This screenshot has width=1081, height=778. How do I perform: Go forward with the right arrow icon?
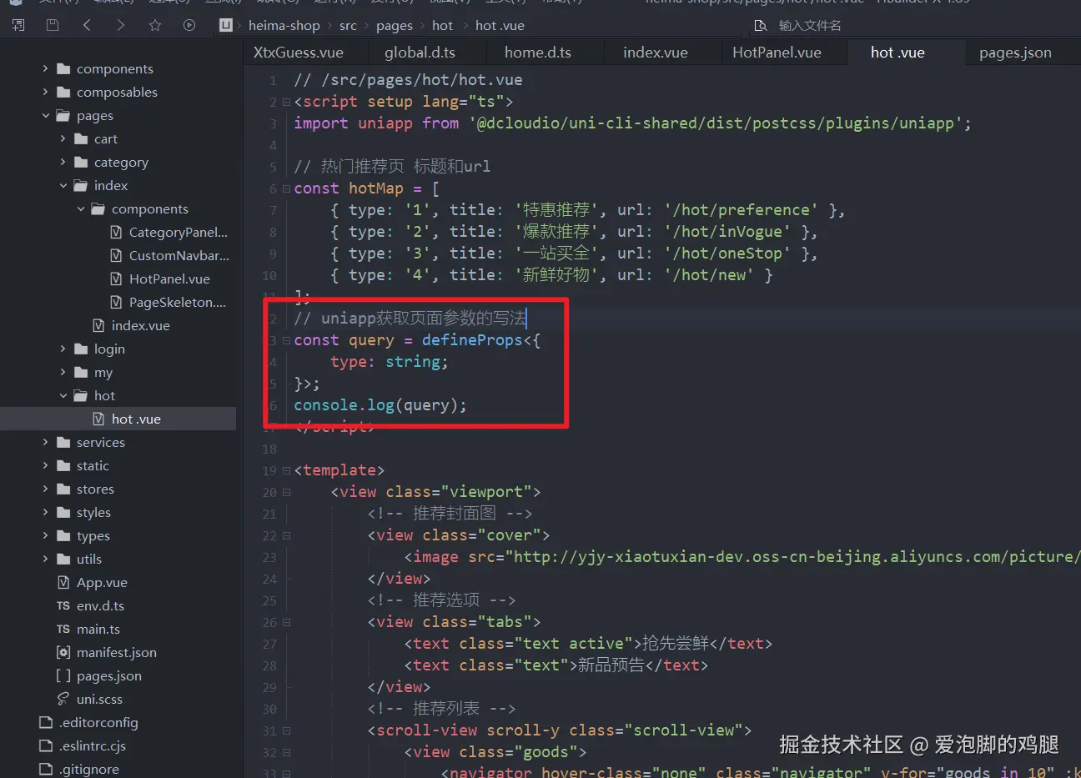[121, 25]
